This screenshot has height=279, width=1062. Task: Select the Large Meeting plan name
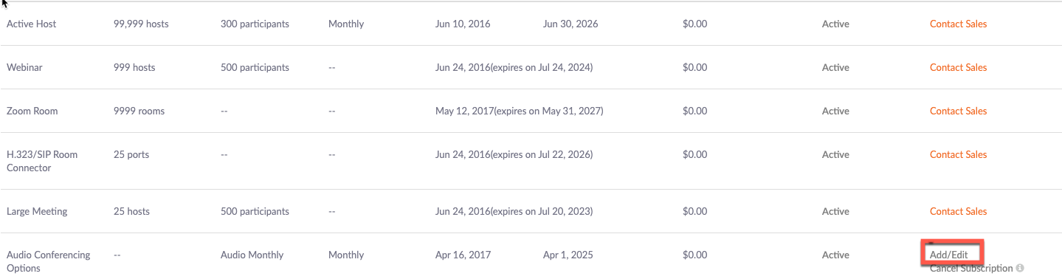[37, 211]
